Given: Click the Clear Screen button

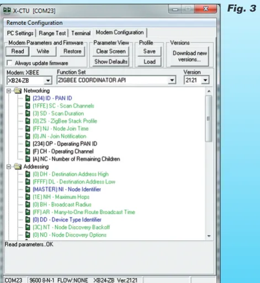Looking at the screenshot, I should [x=111, y=51].
